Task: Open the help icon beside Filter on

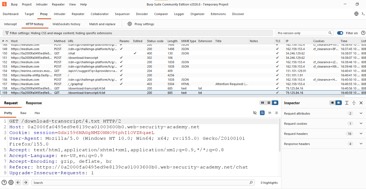Action: click(363, 33)
